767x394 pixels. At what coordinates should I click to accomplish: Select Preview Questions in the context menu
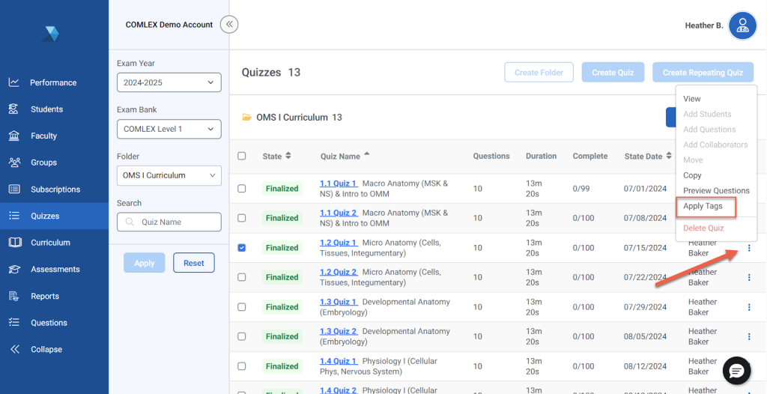click(x=715, y=191)
